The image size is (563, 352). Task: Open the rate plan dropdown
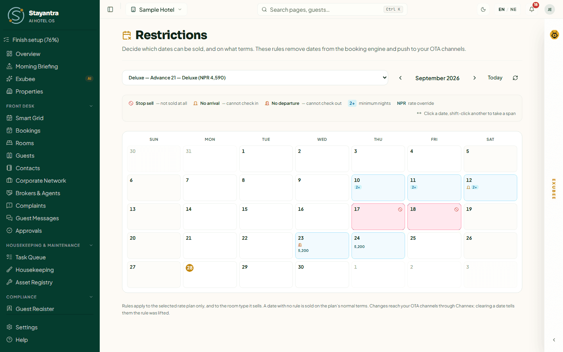(255, 77)
